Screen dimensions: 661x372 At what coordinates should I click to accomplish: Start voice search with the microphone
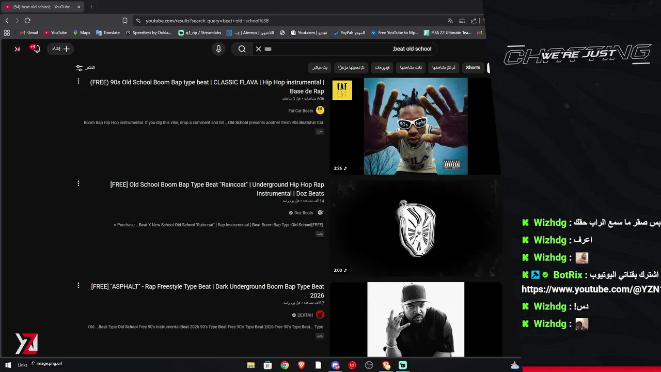(218, 49)
